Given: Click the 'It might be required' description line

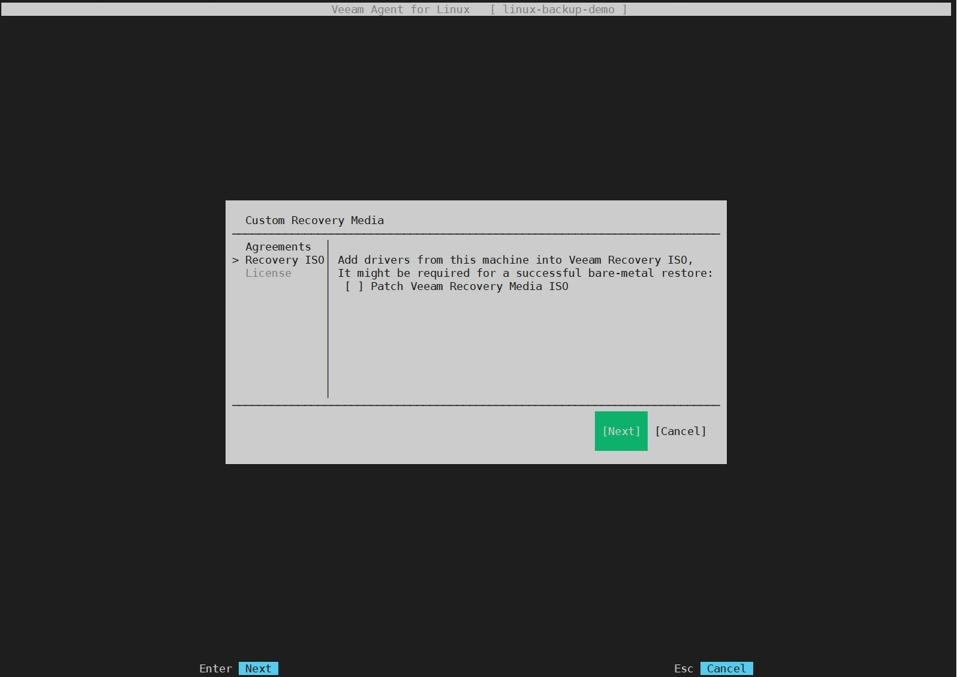Looking at the screenshot, I should 525,273.
